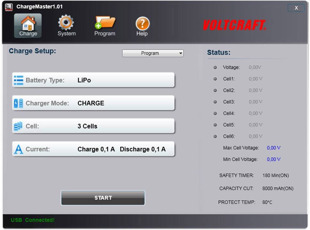
Task: Select the Cell1 status indicator
Action: click(215, 79)
